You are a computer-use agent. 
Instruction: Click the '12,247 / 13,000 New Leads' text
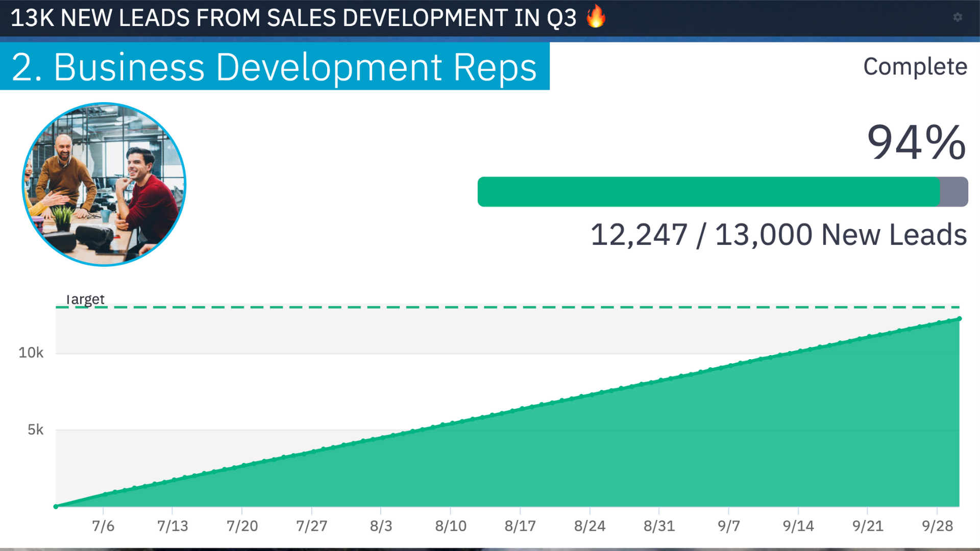(778, 235)
